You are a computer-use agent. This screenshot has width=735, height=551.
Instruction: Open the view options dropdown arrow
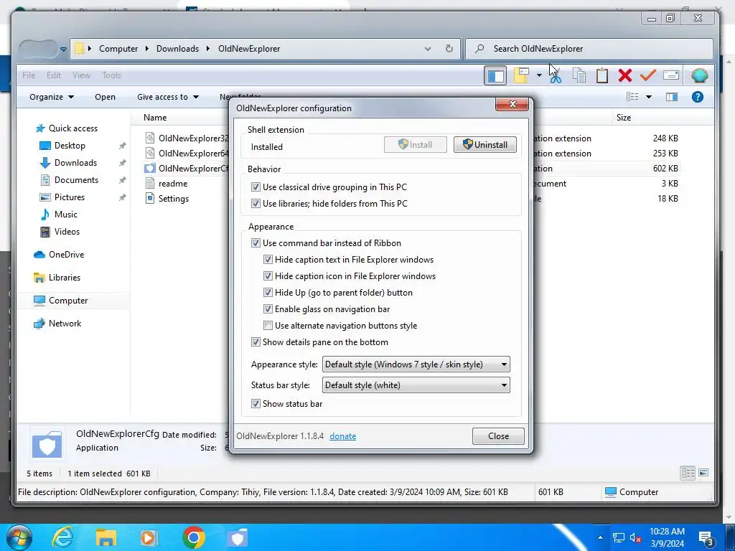tap(649, 97)
